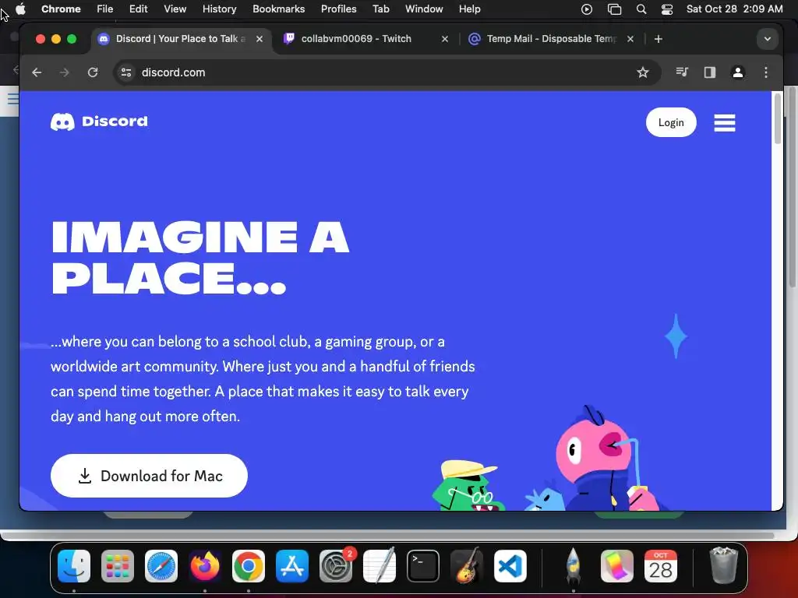Image resolution: width=798 pixels, height=598 pixels.
Task: Open the Help menu
Action: pos(469,9)
